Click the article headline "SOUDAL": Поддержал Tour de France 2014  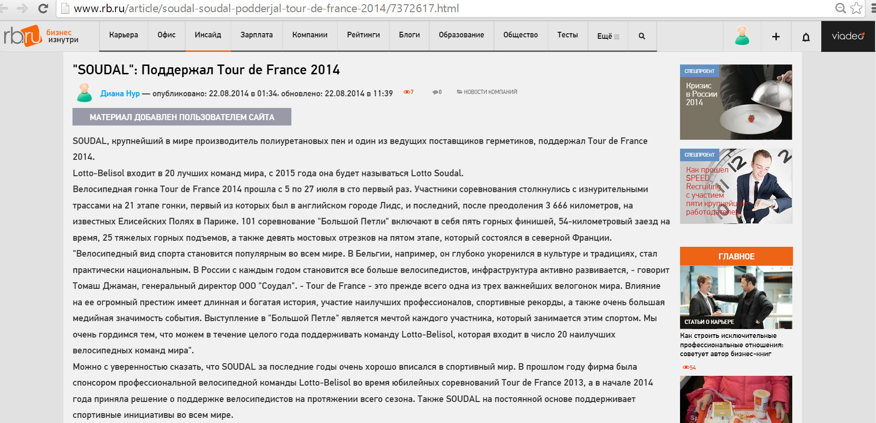click(206, 70)
